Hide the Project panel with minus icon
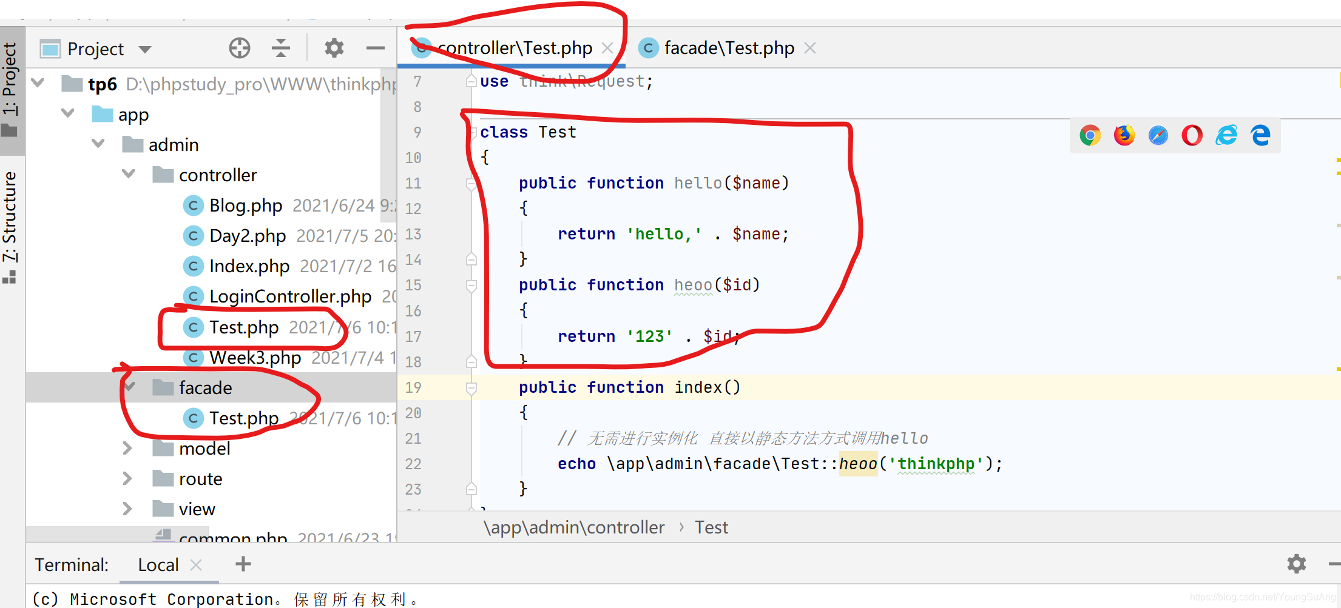 point(376,48)
